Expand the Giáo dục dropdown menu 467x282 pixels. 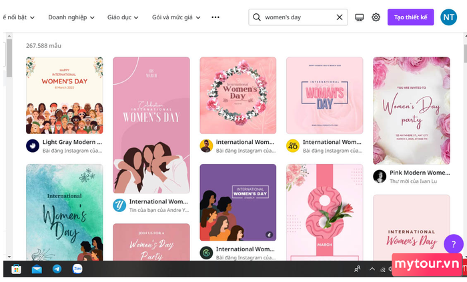pyautogui.click(x=123, y=17)
